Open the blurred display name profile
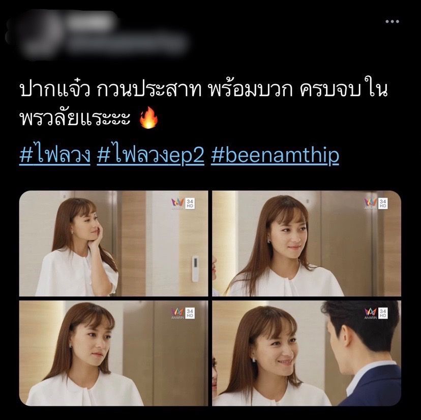Image resolution: width=421 pixels, height=420 pixels. (90, 21)
